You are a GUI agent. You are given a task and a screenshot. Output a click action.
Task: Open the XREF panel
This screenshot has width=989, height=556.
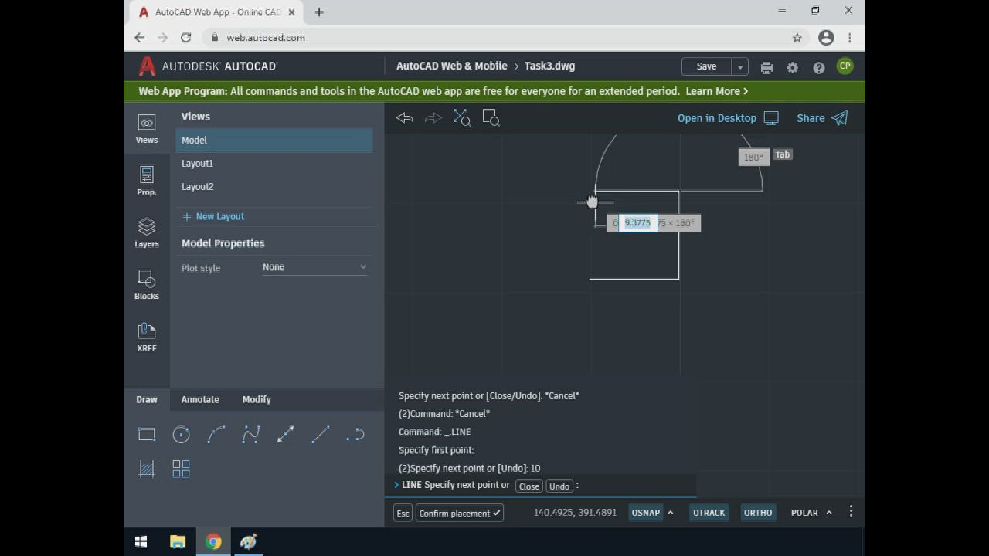pos(147,337)
